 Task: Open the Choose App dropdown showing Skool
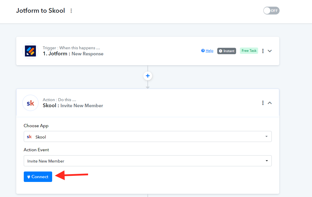point(148,136)
